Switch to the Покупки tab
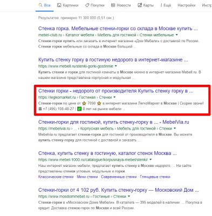The width and height of the screenshot is (212, 216). tap(95, 5)
